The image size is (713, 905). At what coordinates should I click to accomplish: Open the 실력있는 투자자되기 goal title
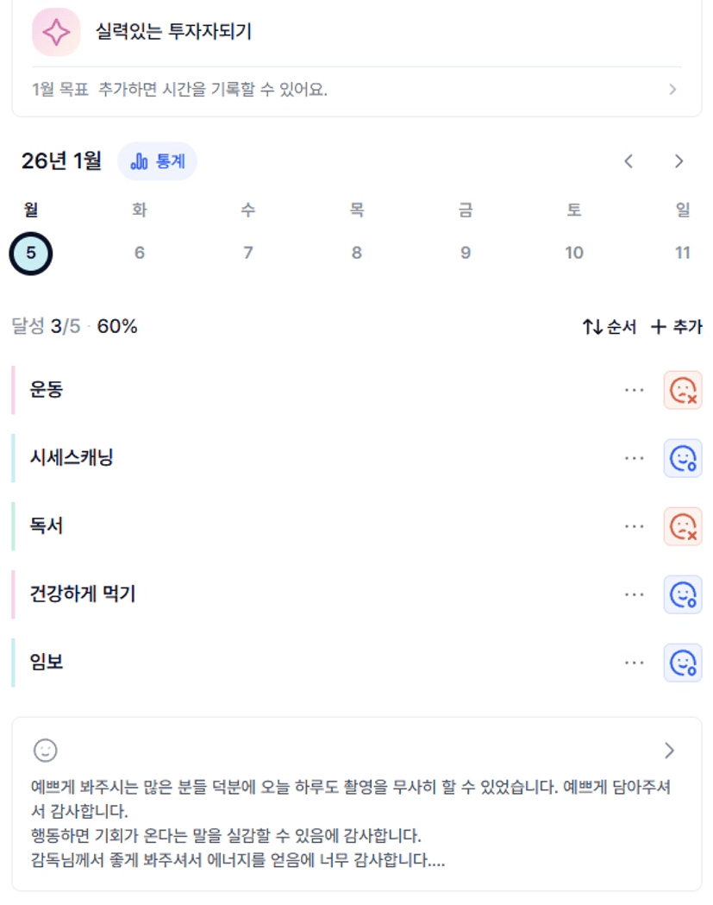click(173, 32)
